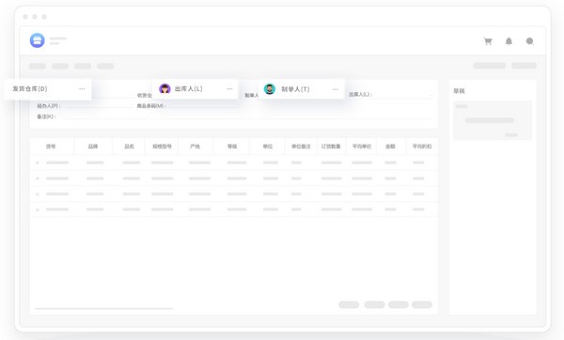Select the second table row bullet
The width and height of the screenshot is (564, 340).
pyautogui.click(x=38, y=178)
